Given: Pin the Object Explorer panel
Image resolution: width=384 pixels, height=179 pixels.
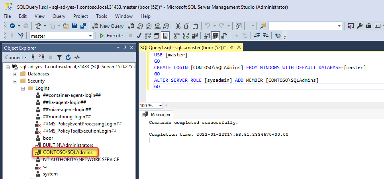Looking at the screenshot, I should pos(125,48).
